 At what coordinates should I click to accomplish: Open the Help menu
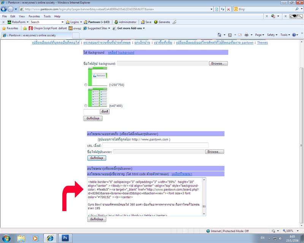[x=57, y=16]
